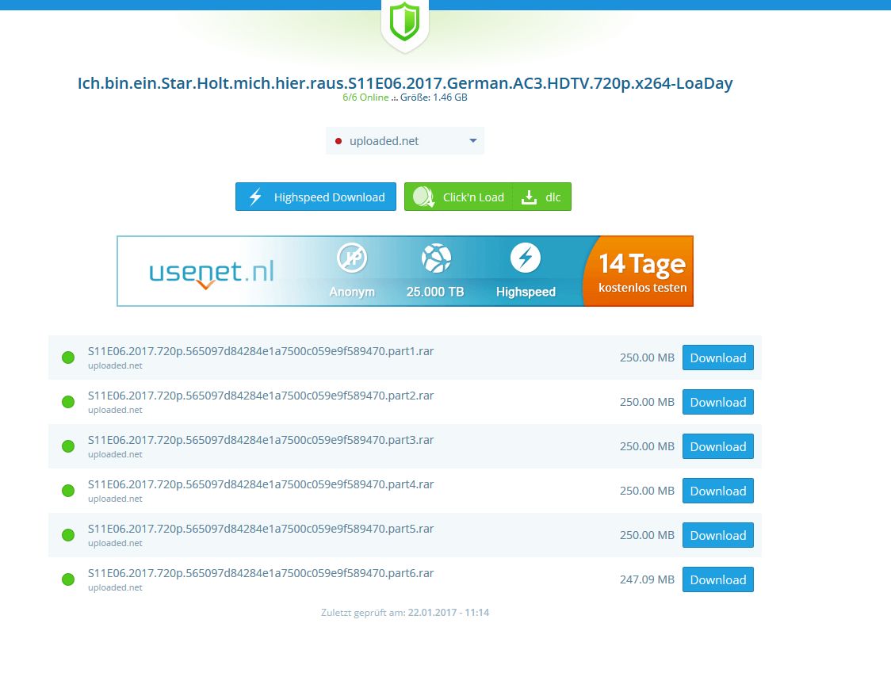Click the green status dot for part4.rar

tap(68, 491)
